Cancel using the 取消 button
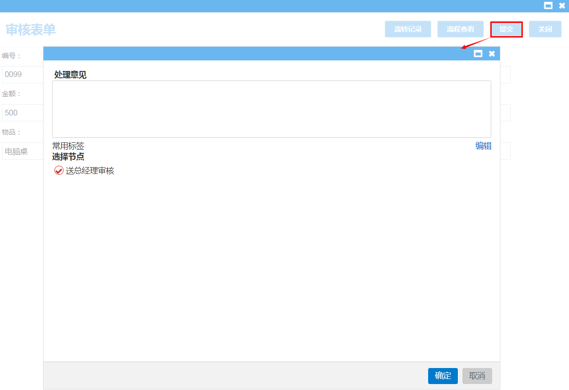 477,376
